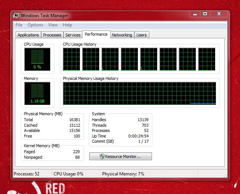Switch to the Applications tab
Image resolution: width=240 pixels, height=194 pixels.
click(x=28, y=35)
